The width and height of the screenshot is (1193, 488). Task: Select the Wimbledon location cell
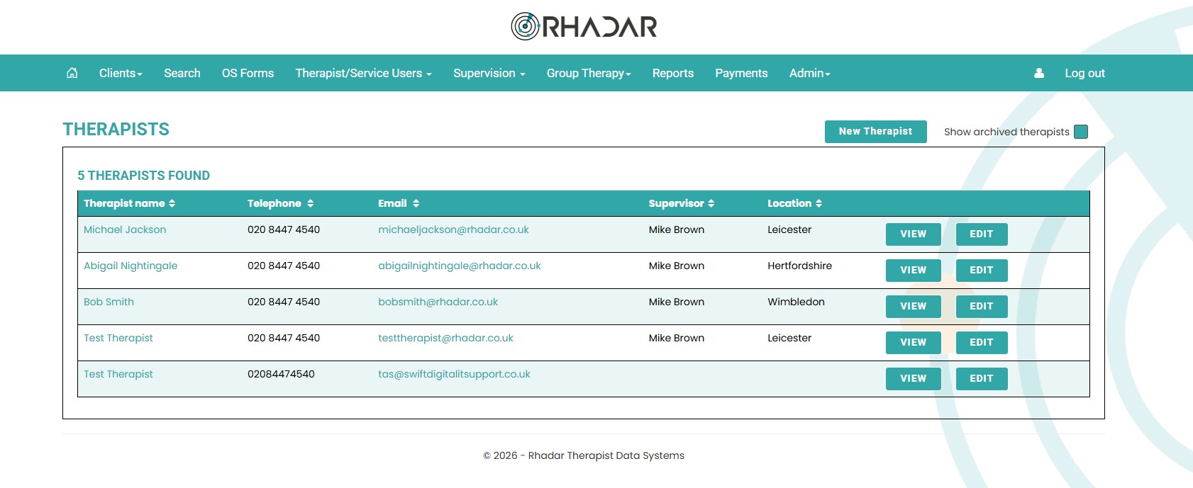pos(796,302)
